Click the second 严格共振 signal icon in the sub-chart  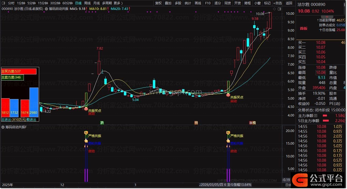tap(228, 133)
